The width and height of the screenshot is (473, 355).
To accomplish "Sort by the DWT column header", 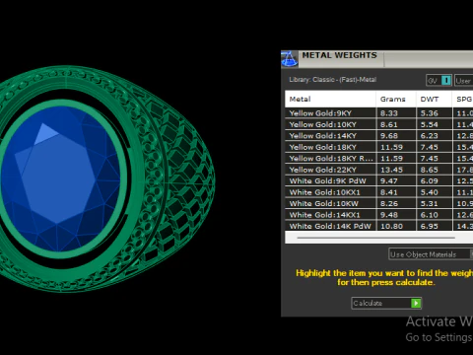I will coord(434,99).
